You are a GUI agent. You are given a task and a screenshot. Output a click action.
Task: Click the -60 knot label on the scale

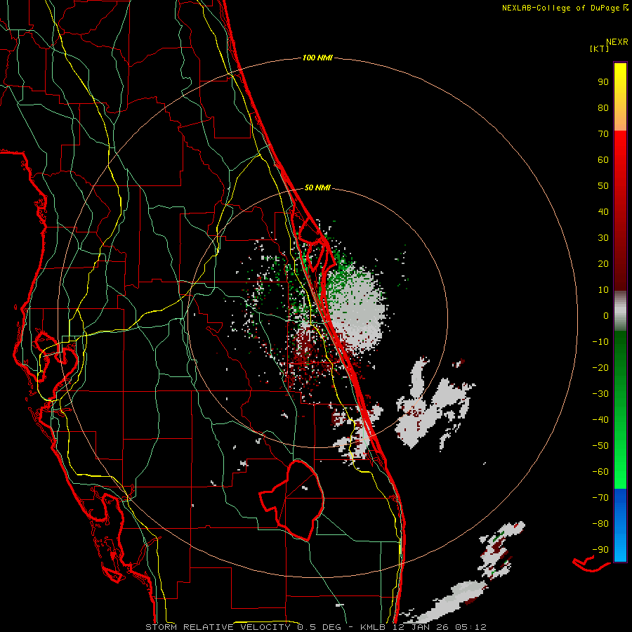coord(600,472)
